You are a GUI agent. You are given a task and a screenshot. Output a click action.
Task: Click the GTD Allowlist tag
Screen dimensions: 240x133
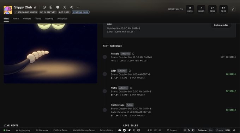(122, 71)
